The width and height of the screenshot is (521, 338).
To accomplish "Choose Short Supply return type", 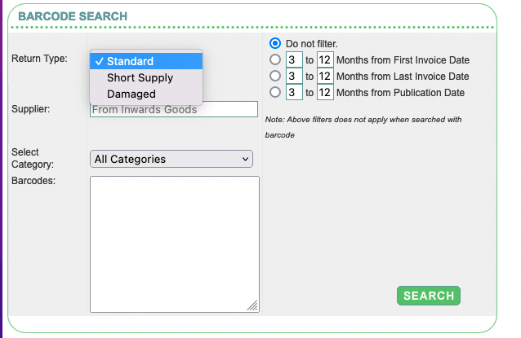I will pos(146,77).
